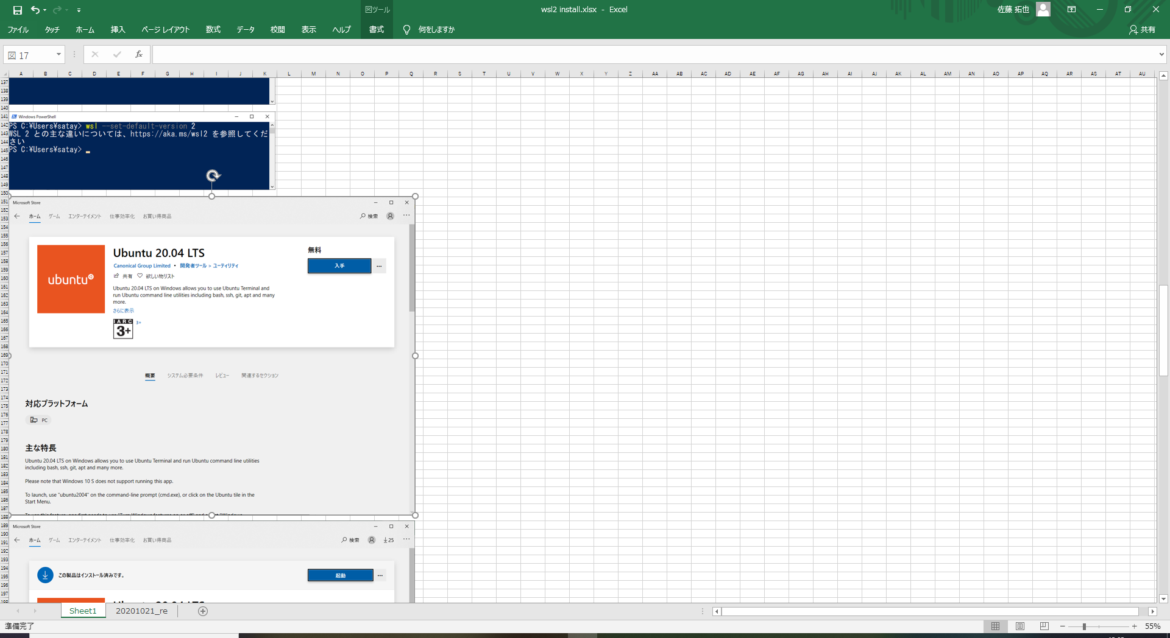Click the add new sheet plus icon
1170x638 pixels.
coord(203,611)
